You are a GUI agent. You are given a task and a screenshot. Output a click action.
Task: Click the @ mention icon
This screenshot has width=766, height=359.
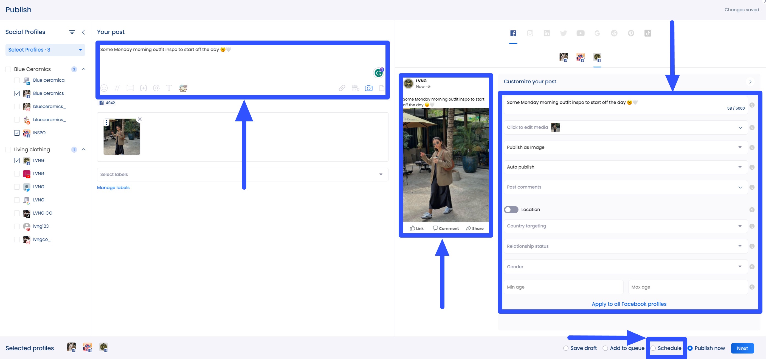pos(156,88)
